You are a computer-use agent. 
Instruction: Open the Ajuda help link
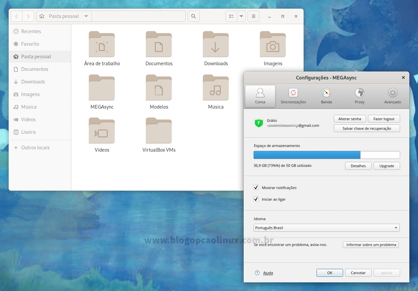pyautogui.click(x=268, y=273)
